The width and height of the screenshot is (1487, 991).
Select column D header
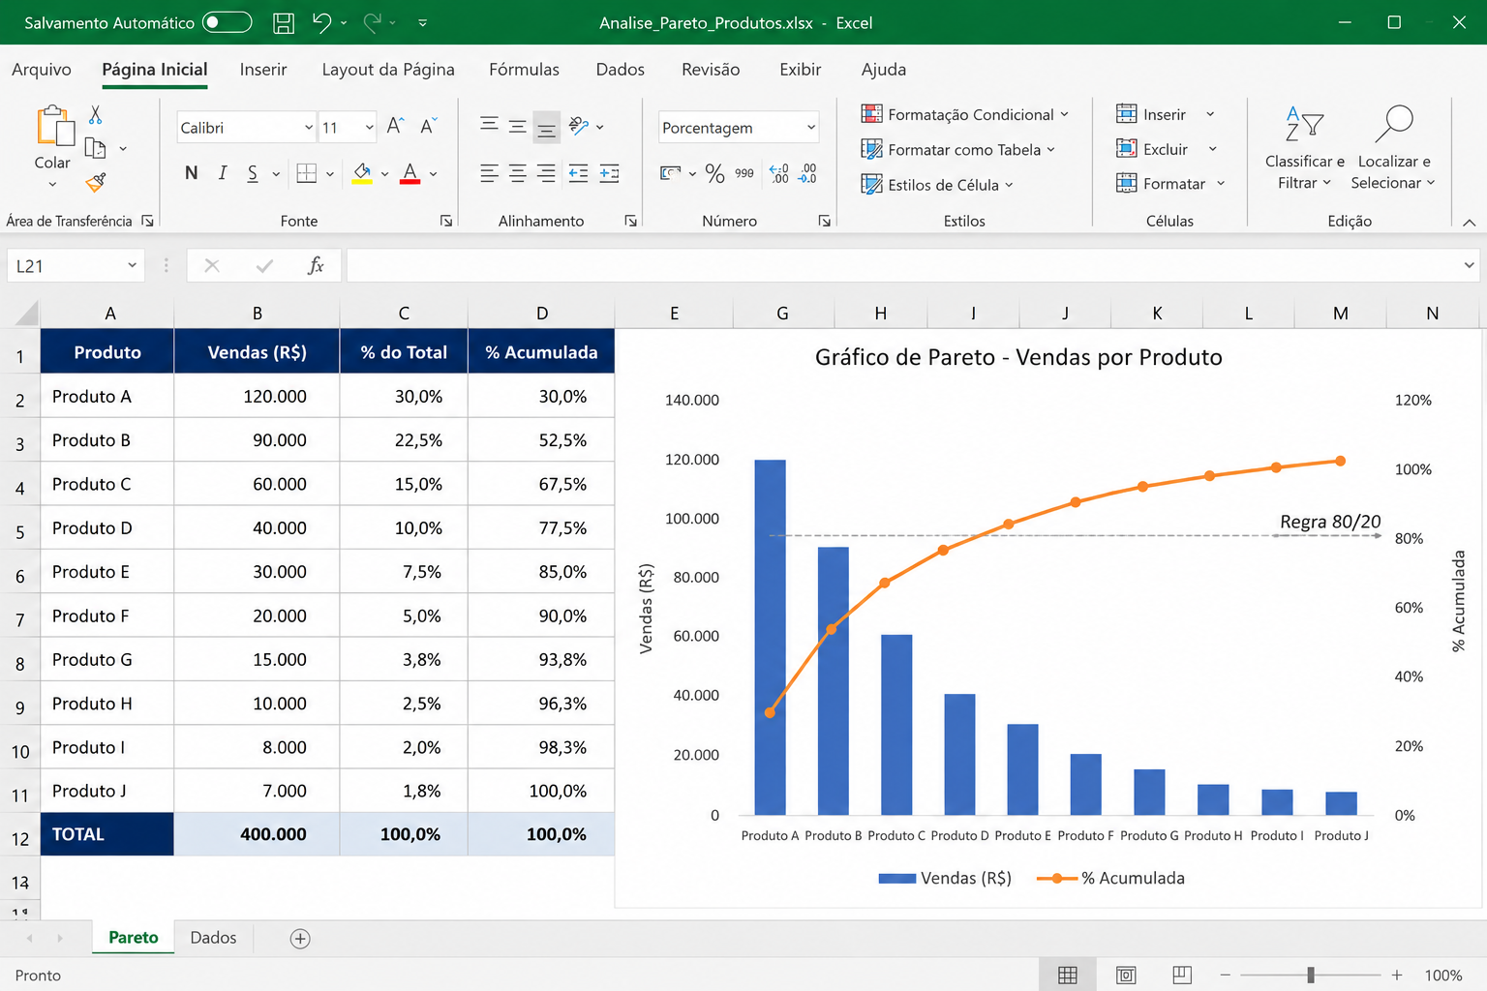(542, 313)
